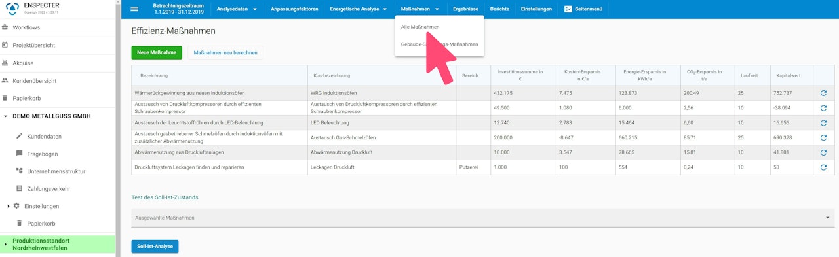
Task: Click refresh icon for Gas-Schmelzöfen row
Action: pyautogui.click(x=823, y=137)
